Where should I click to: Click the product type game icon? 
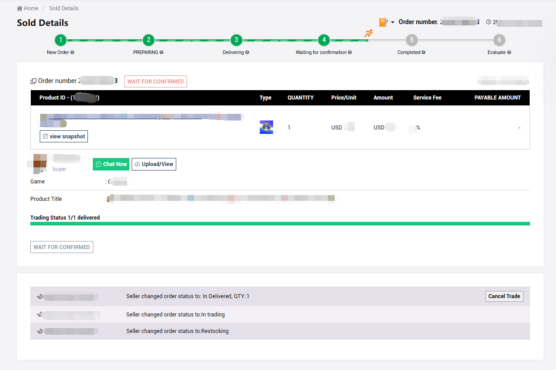click(266, 127)
